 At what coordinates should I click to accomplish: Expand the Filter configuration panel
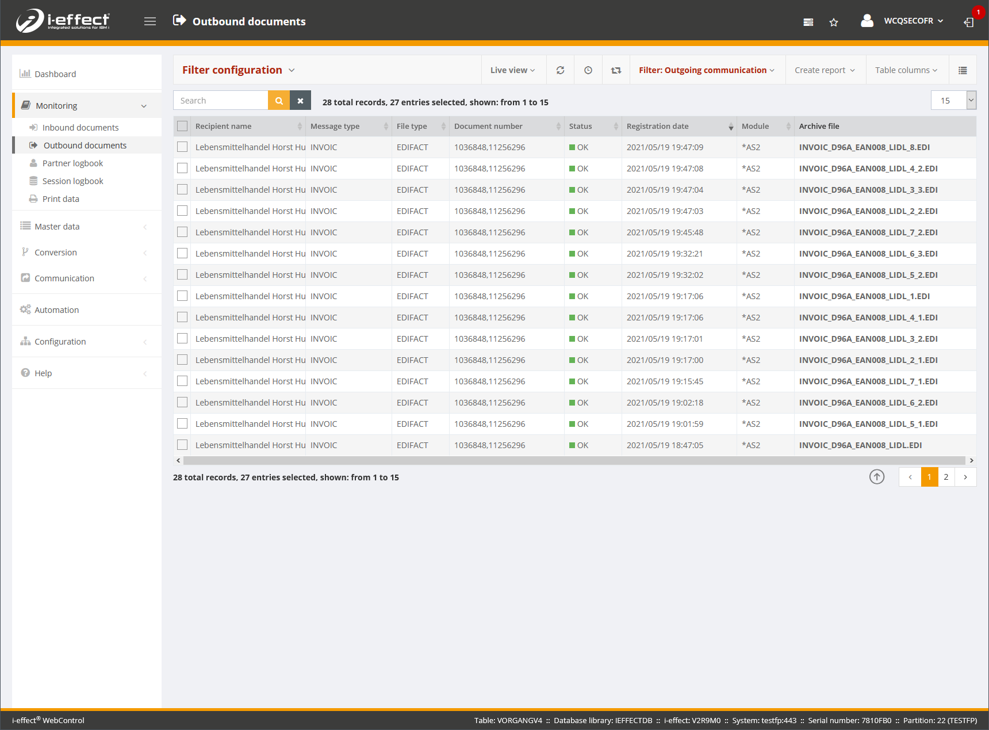click(238, 70)
